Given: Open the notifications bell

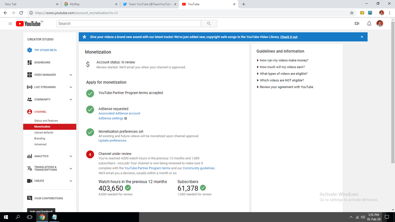Looking at the screenshot, I should (x=369, y=24).
